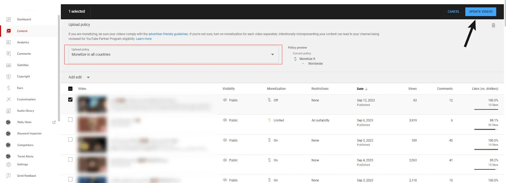Image resolution: width=506 pixels, height=183 pixels.
Task: Uncheck the Sep 12, 2023 video checkbox
Action: [x=70, y=100]
